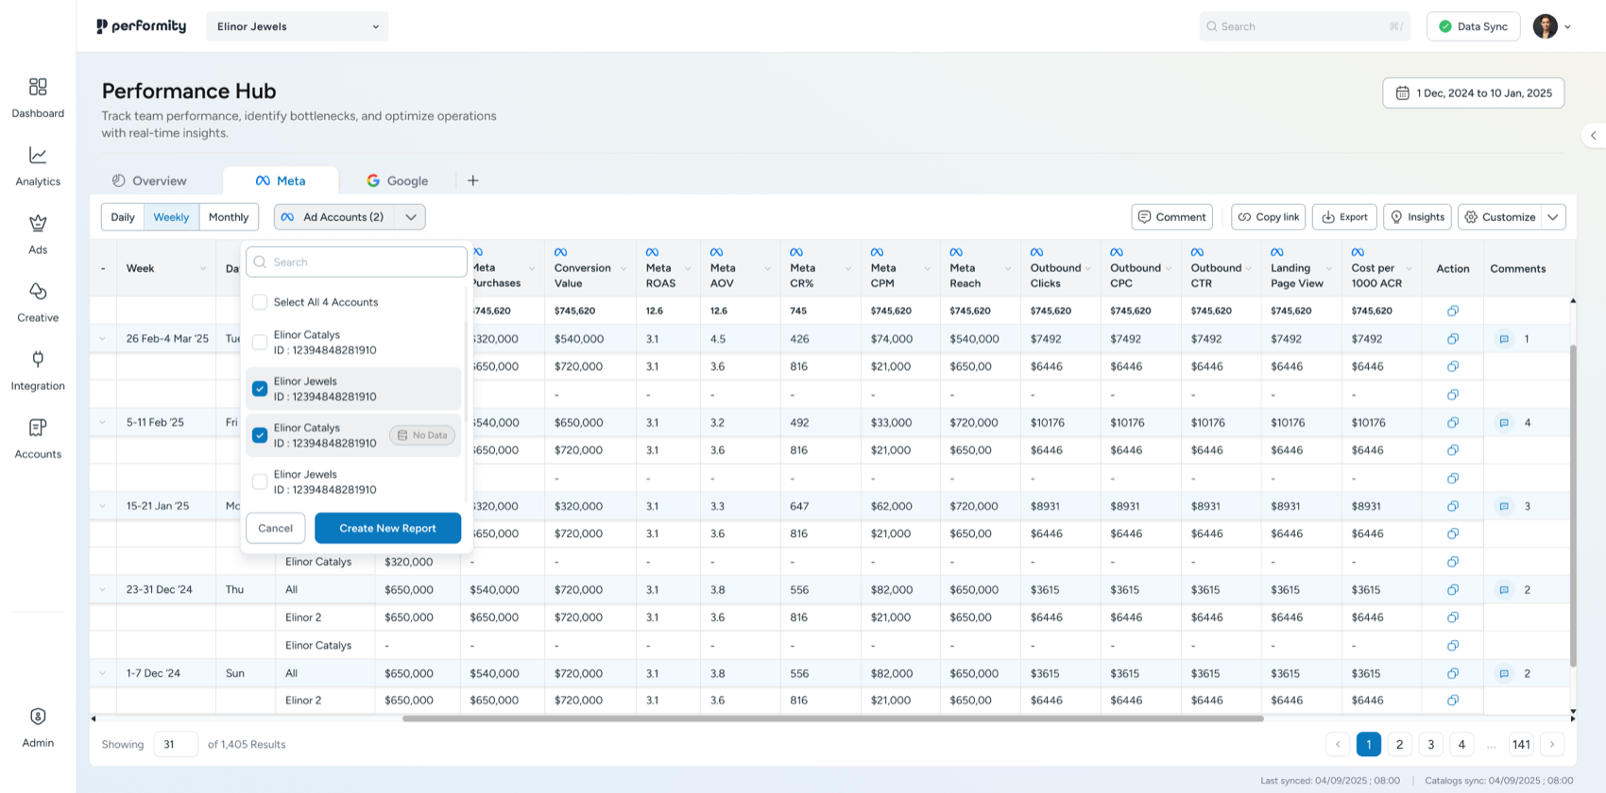
Task: Click the Copy link button
Action: (1269, 217)
